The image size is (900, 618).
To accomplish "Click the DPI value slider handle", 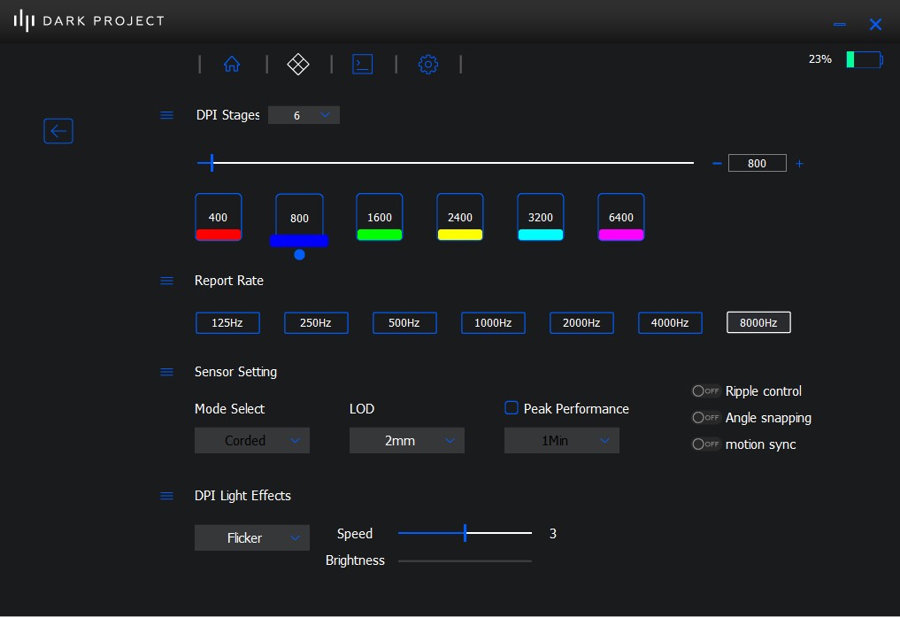I will [x=212, y=163].
